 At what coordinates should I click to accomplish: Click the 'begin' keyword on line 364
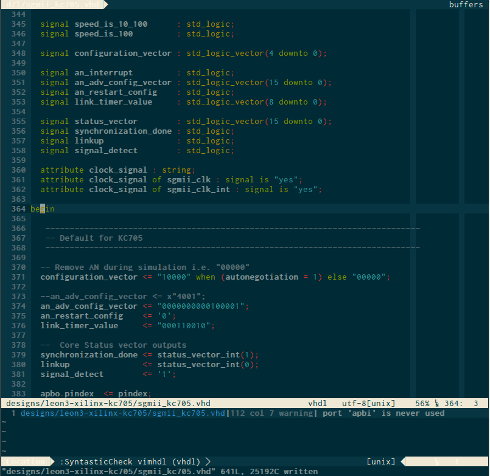43,209
